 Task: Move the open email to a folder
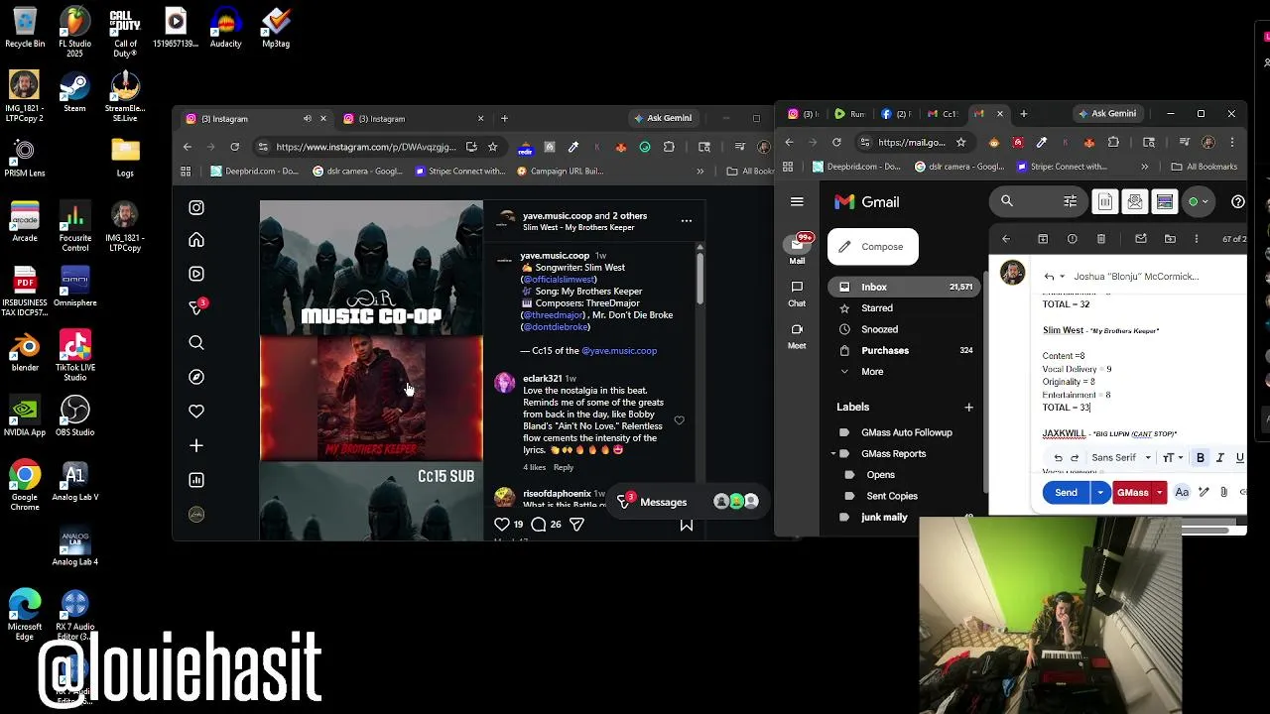pyautogui.click(x=1170, y=239)
